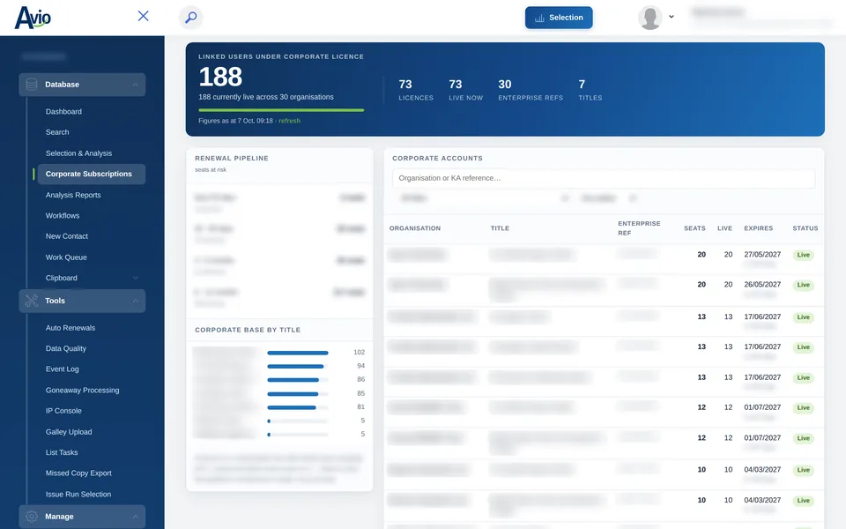Open Clipboard in sidebar
846x529 pixels.
pos(61,278)
